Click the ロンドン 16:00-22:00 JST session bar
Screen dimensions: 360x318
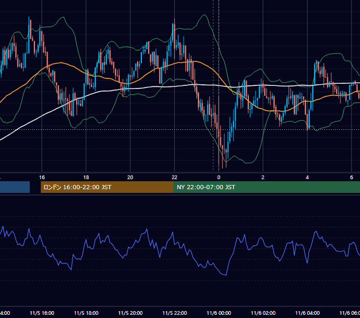point(107,187)
